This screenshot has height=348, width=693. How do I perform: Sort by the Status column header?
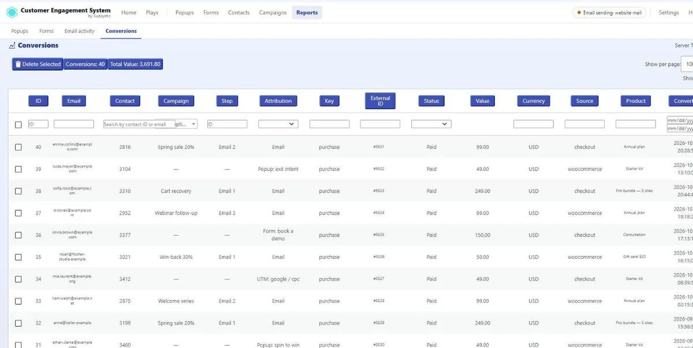pyautogui.click(x=431, y=101)
